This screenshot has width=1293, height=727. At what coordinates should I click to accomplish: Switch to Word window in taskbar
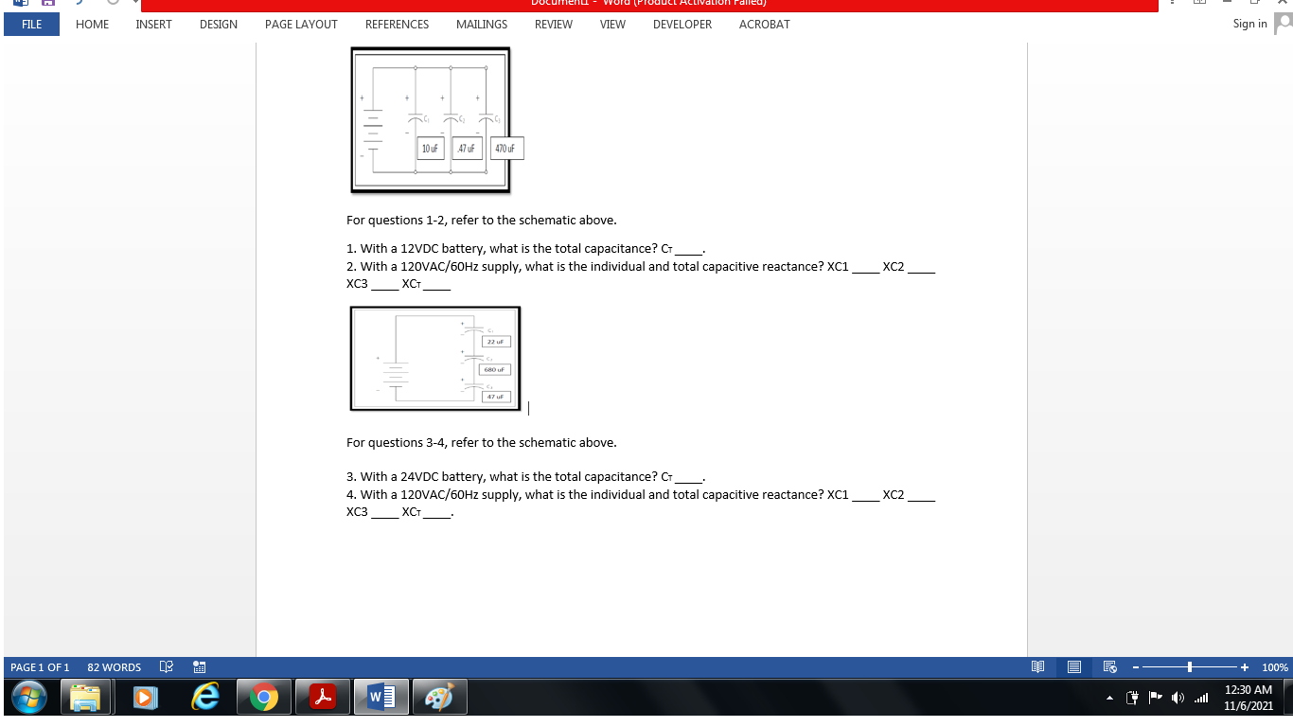(381, 699)
